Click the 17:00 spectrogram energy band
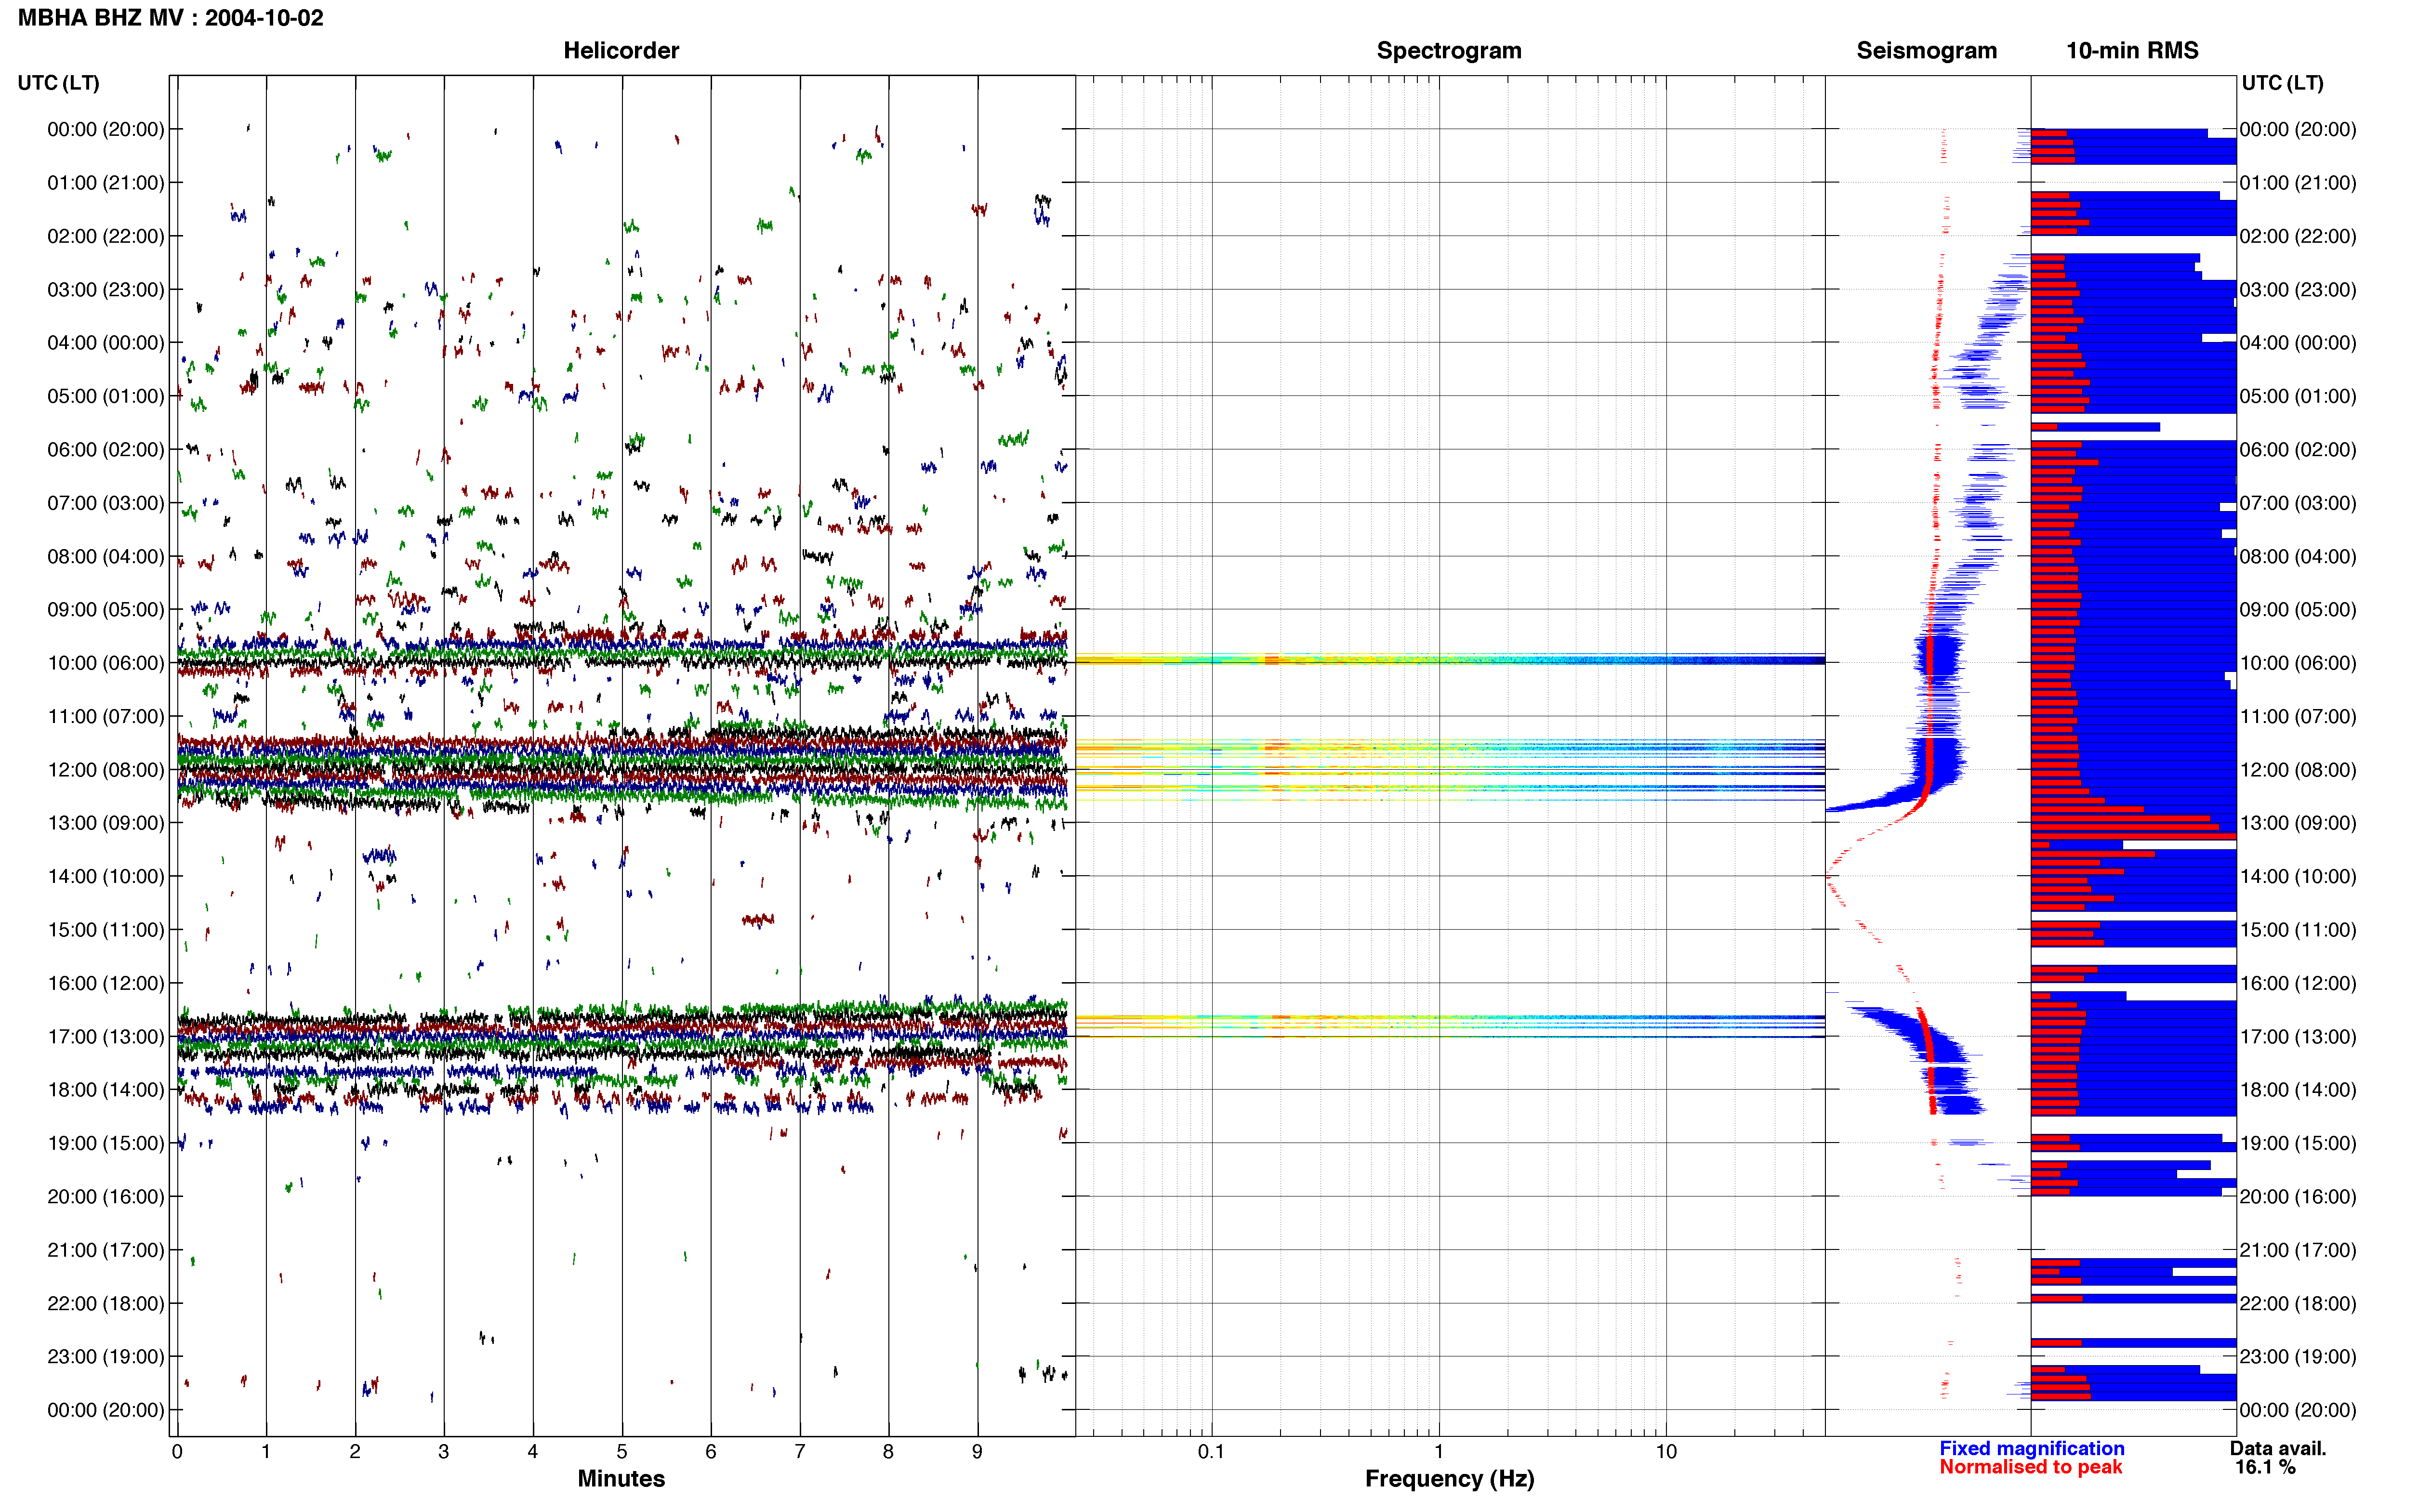This screenshot has height=1512, width=2418. click(1449, 1025)
